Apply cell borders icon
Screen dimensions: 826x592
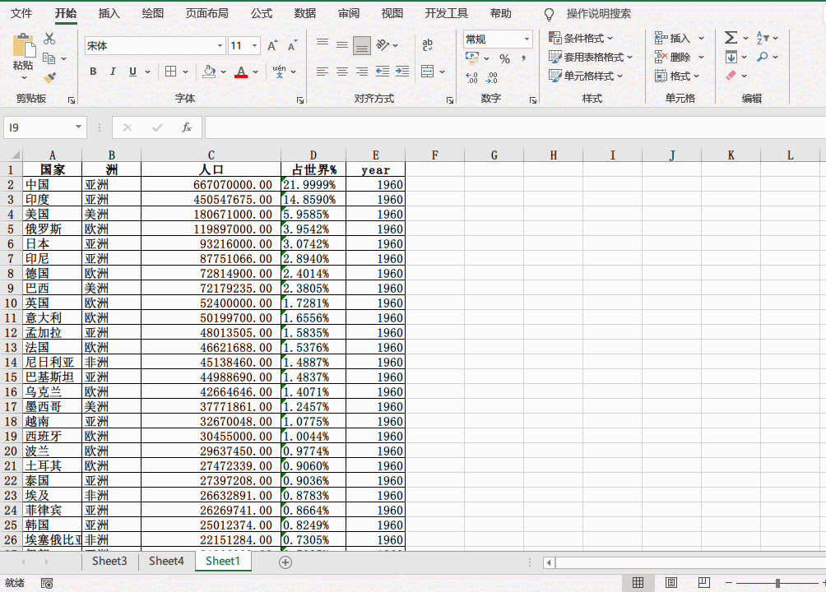(170, 71)
